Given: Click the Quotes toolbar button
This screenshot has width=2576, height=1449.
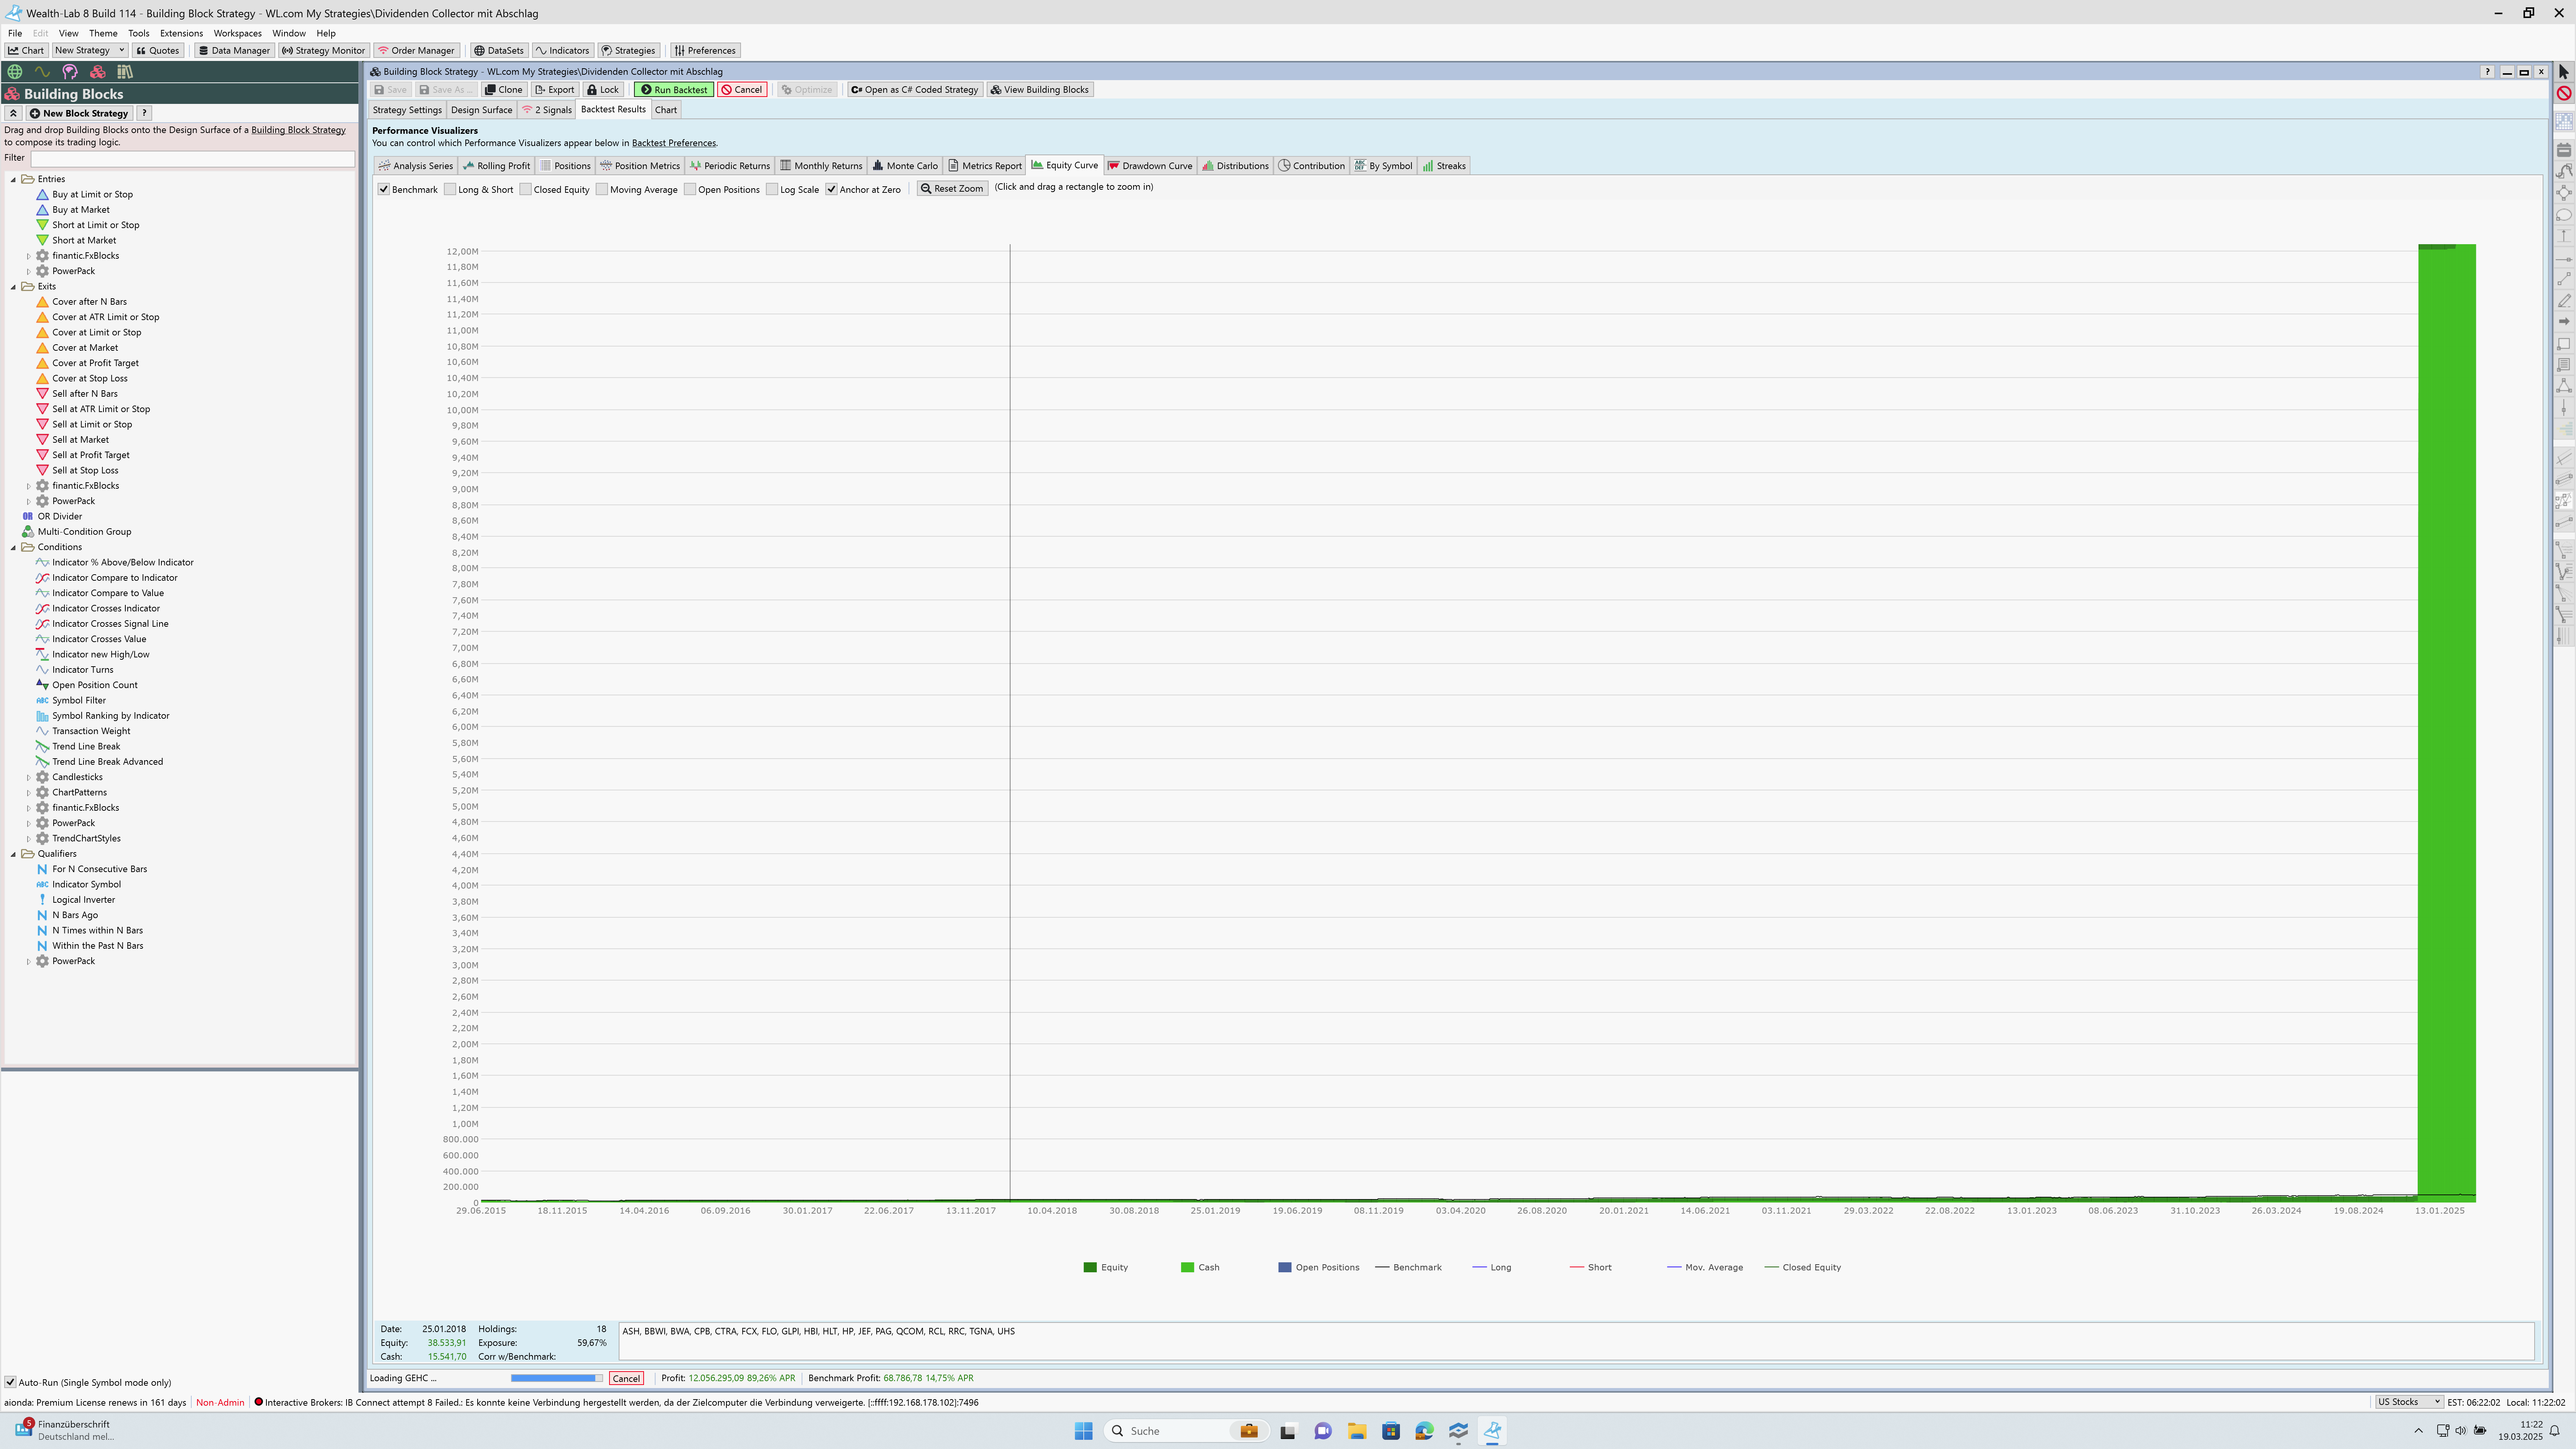Looking at the screenshot, I should [158, 50].
